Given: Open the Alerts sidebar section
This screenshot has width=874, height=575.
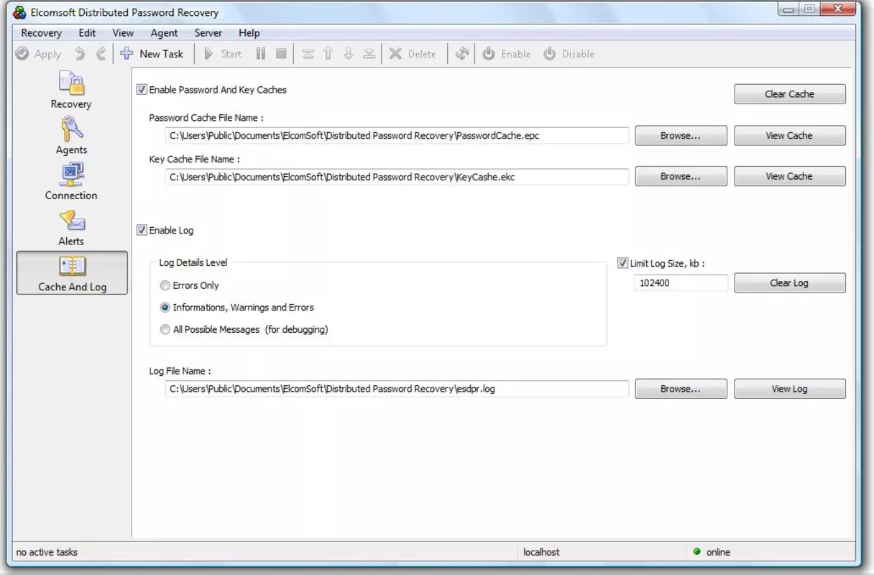Looking at the screenshot, I should point(71,228).
